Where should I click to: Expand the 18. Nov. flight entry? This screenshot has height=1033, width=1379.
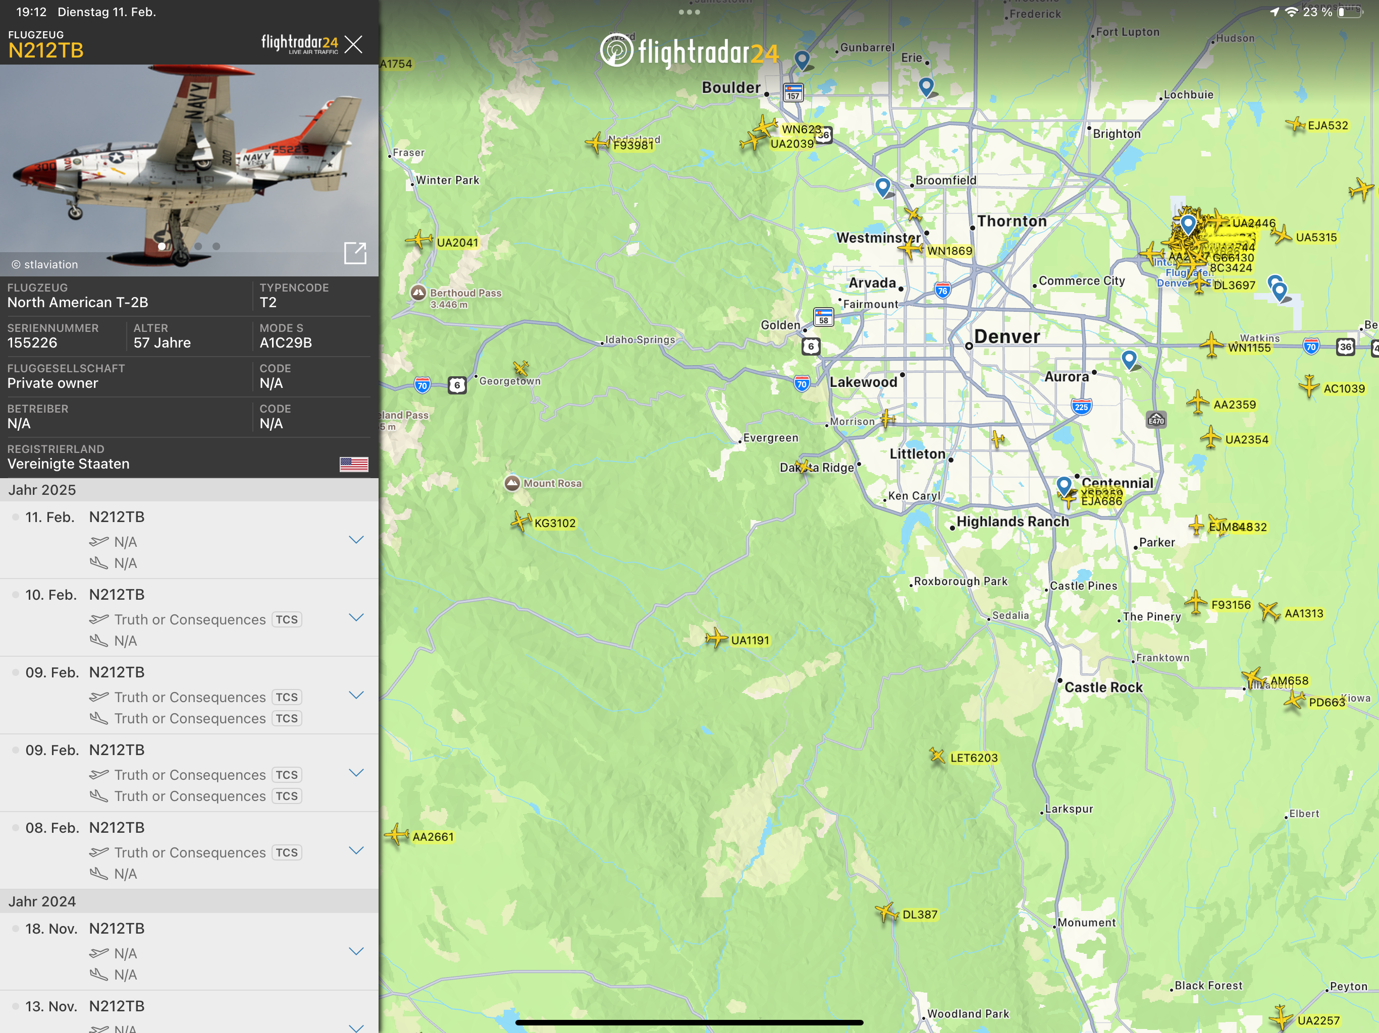click(x=356, y=951)
